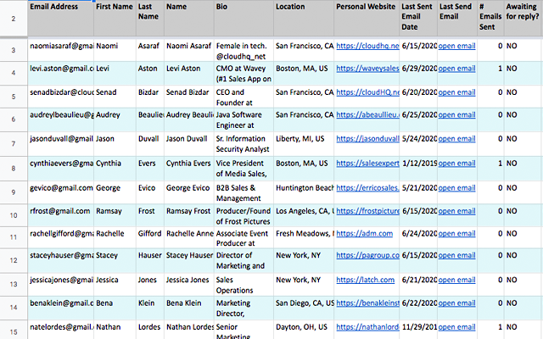Select the Personal Website column header
This screenshot has width=543, height=339.
[367, 18]
